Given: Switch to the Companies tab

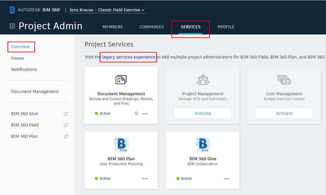Looking at the screenshot, I should (x=152, y=27).
